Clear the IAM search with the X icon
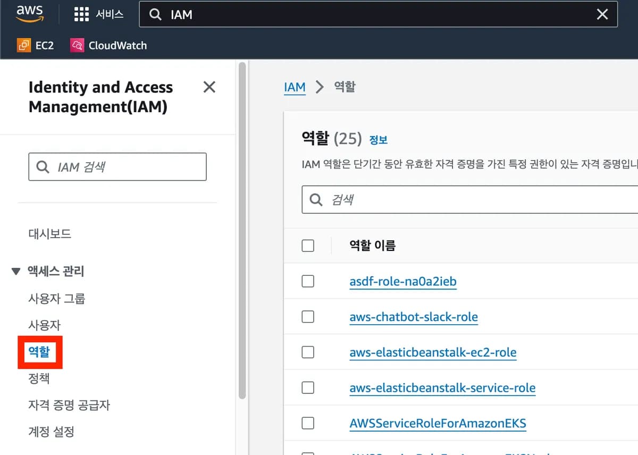The height and width of the screenshot is (455, 638). pyautogui.click(x=602, y=14)
